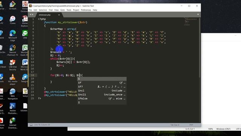Change Tab Size setting in status bar
241x136 pixels.
[x=175, y=125]
